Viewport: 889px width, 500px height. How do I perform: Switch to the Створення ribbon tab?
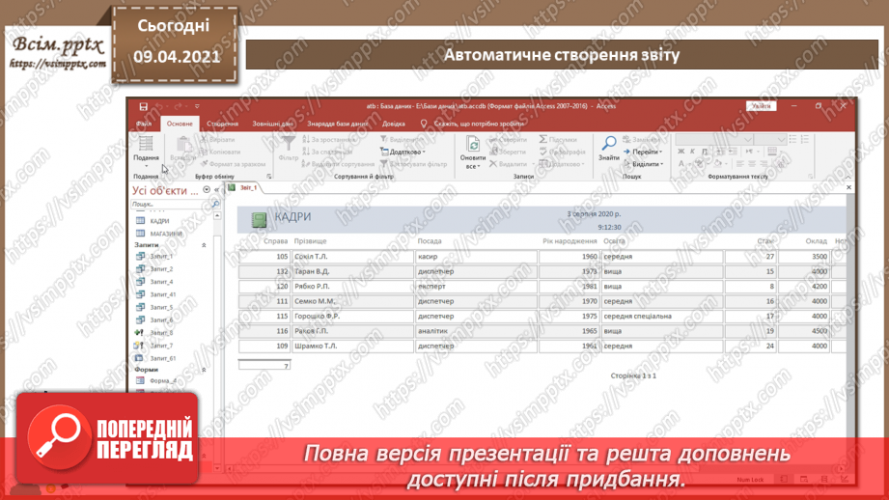click(222, 124)
